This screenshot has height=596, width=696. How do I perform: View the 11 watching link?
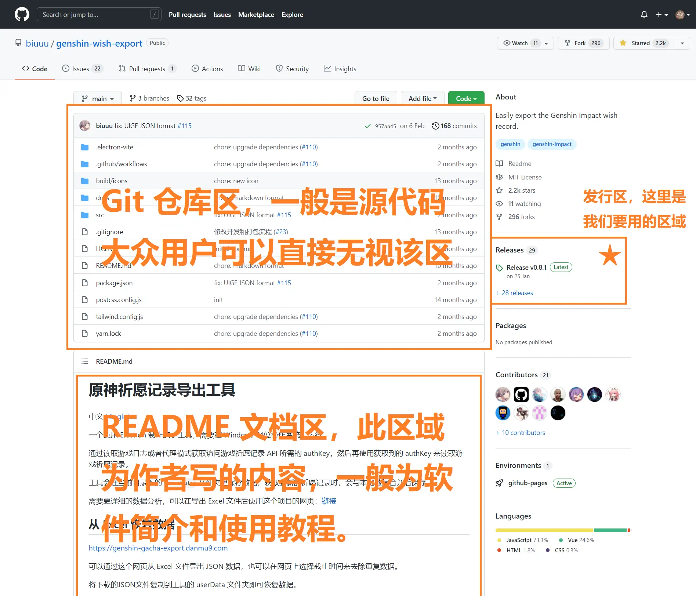[518, 204]
